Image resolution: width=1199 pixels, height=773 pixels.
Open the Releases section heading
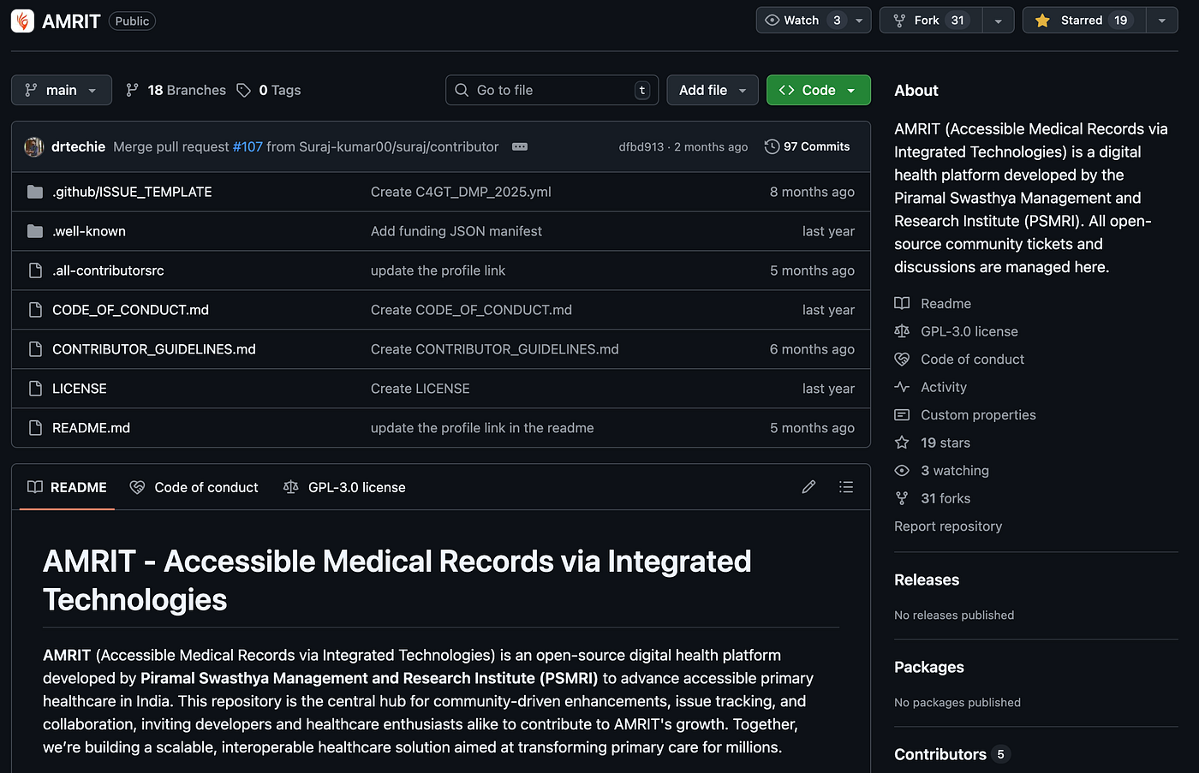click(927, 580)
